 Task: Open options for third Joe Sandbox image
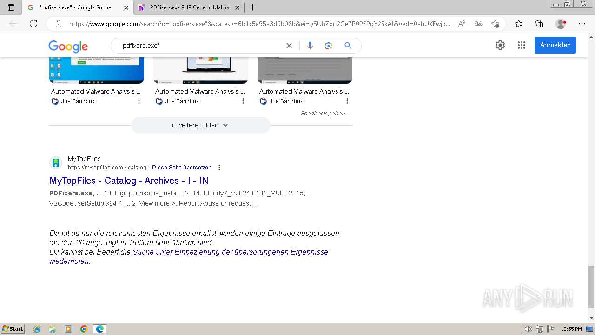pos(347,101)
